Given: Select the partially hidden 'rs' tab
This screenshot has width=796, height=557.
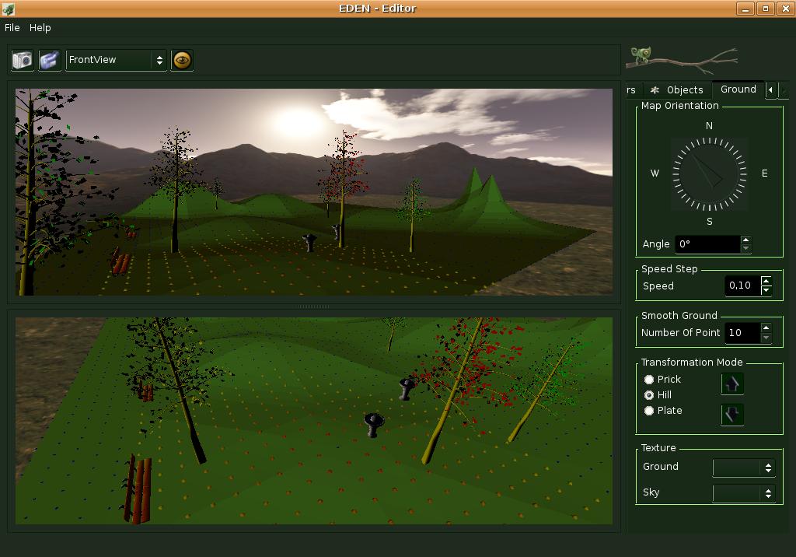Looking at the screenshot, I should point(631,90).
